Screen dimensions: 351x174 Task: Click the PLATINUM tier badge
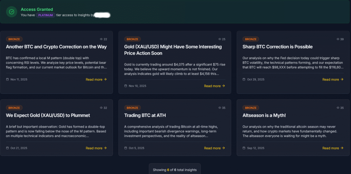point(46,15)
